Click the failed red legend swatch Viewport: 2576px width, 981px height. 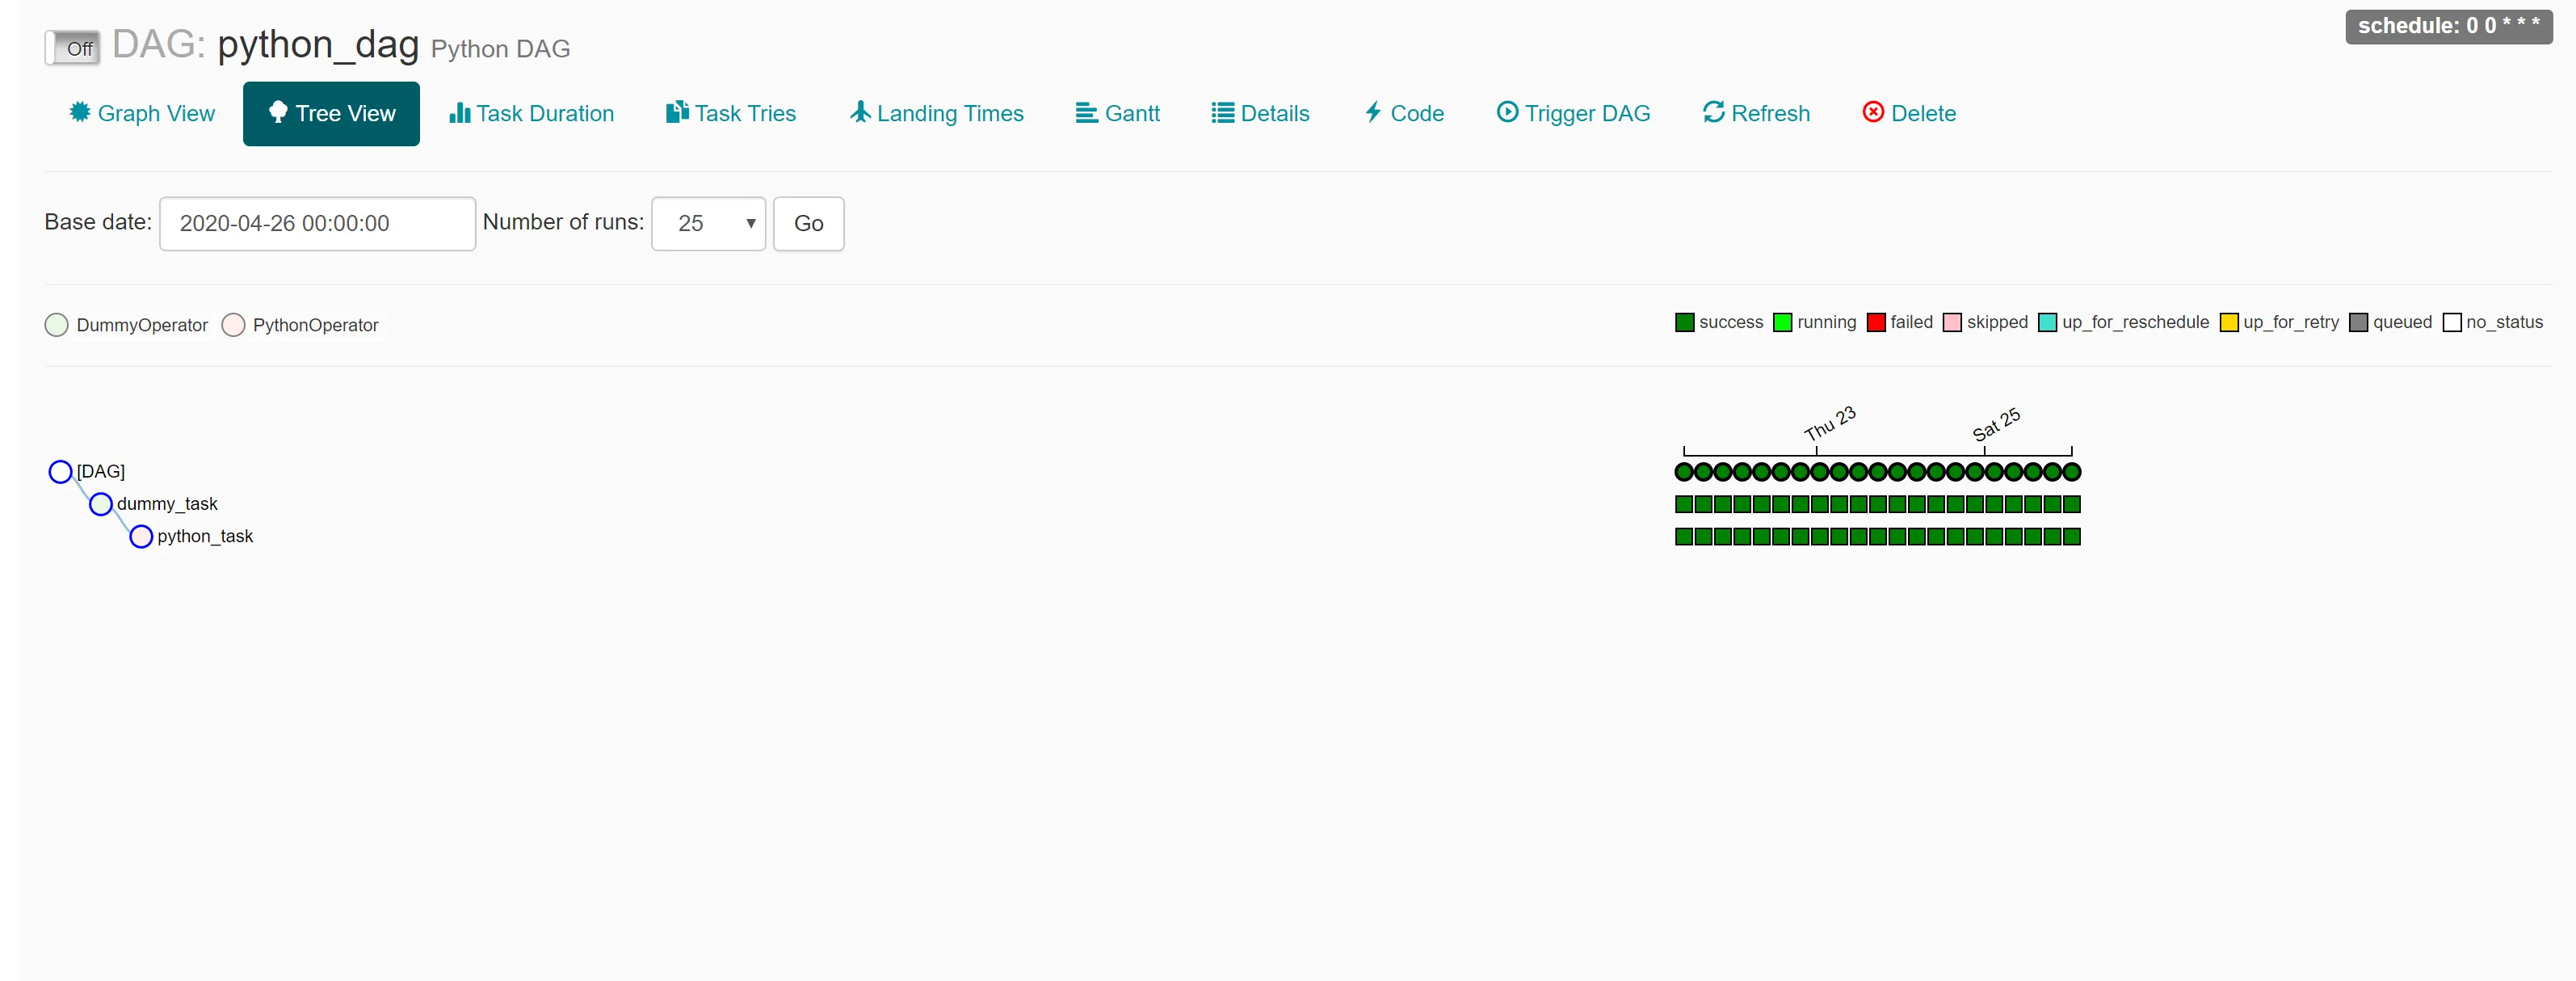coord(1875,322)
